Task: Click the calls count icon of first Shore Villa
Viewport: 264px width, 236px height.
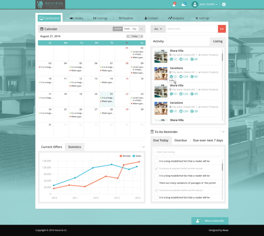Action: (x=171, y=59)
